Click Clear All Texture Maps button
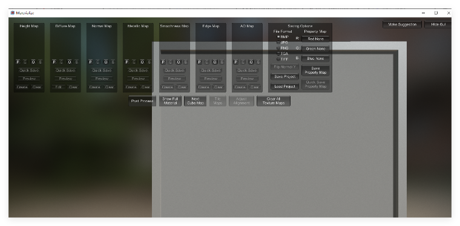Screen dimensions: 460x226 pyautogui.click(x=274, y=101)
